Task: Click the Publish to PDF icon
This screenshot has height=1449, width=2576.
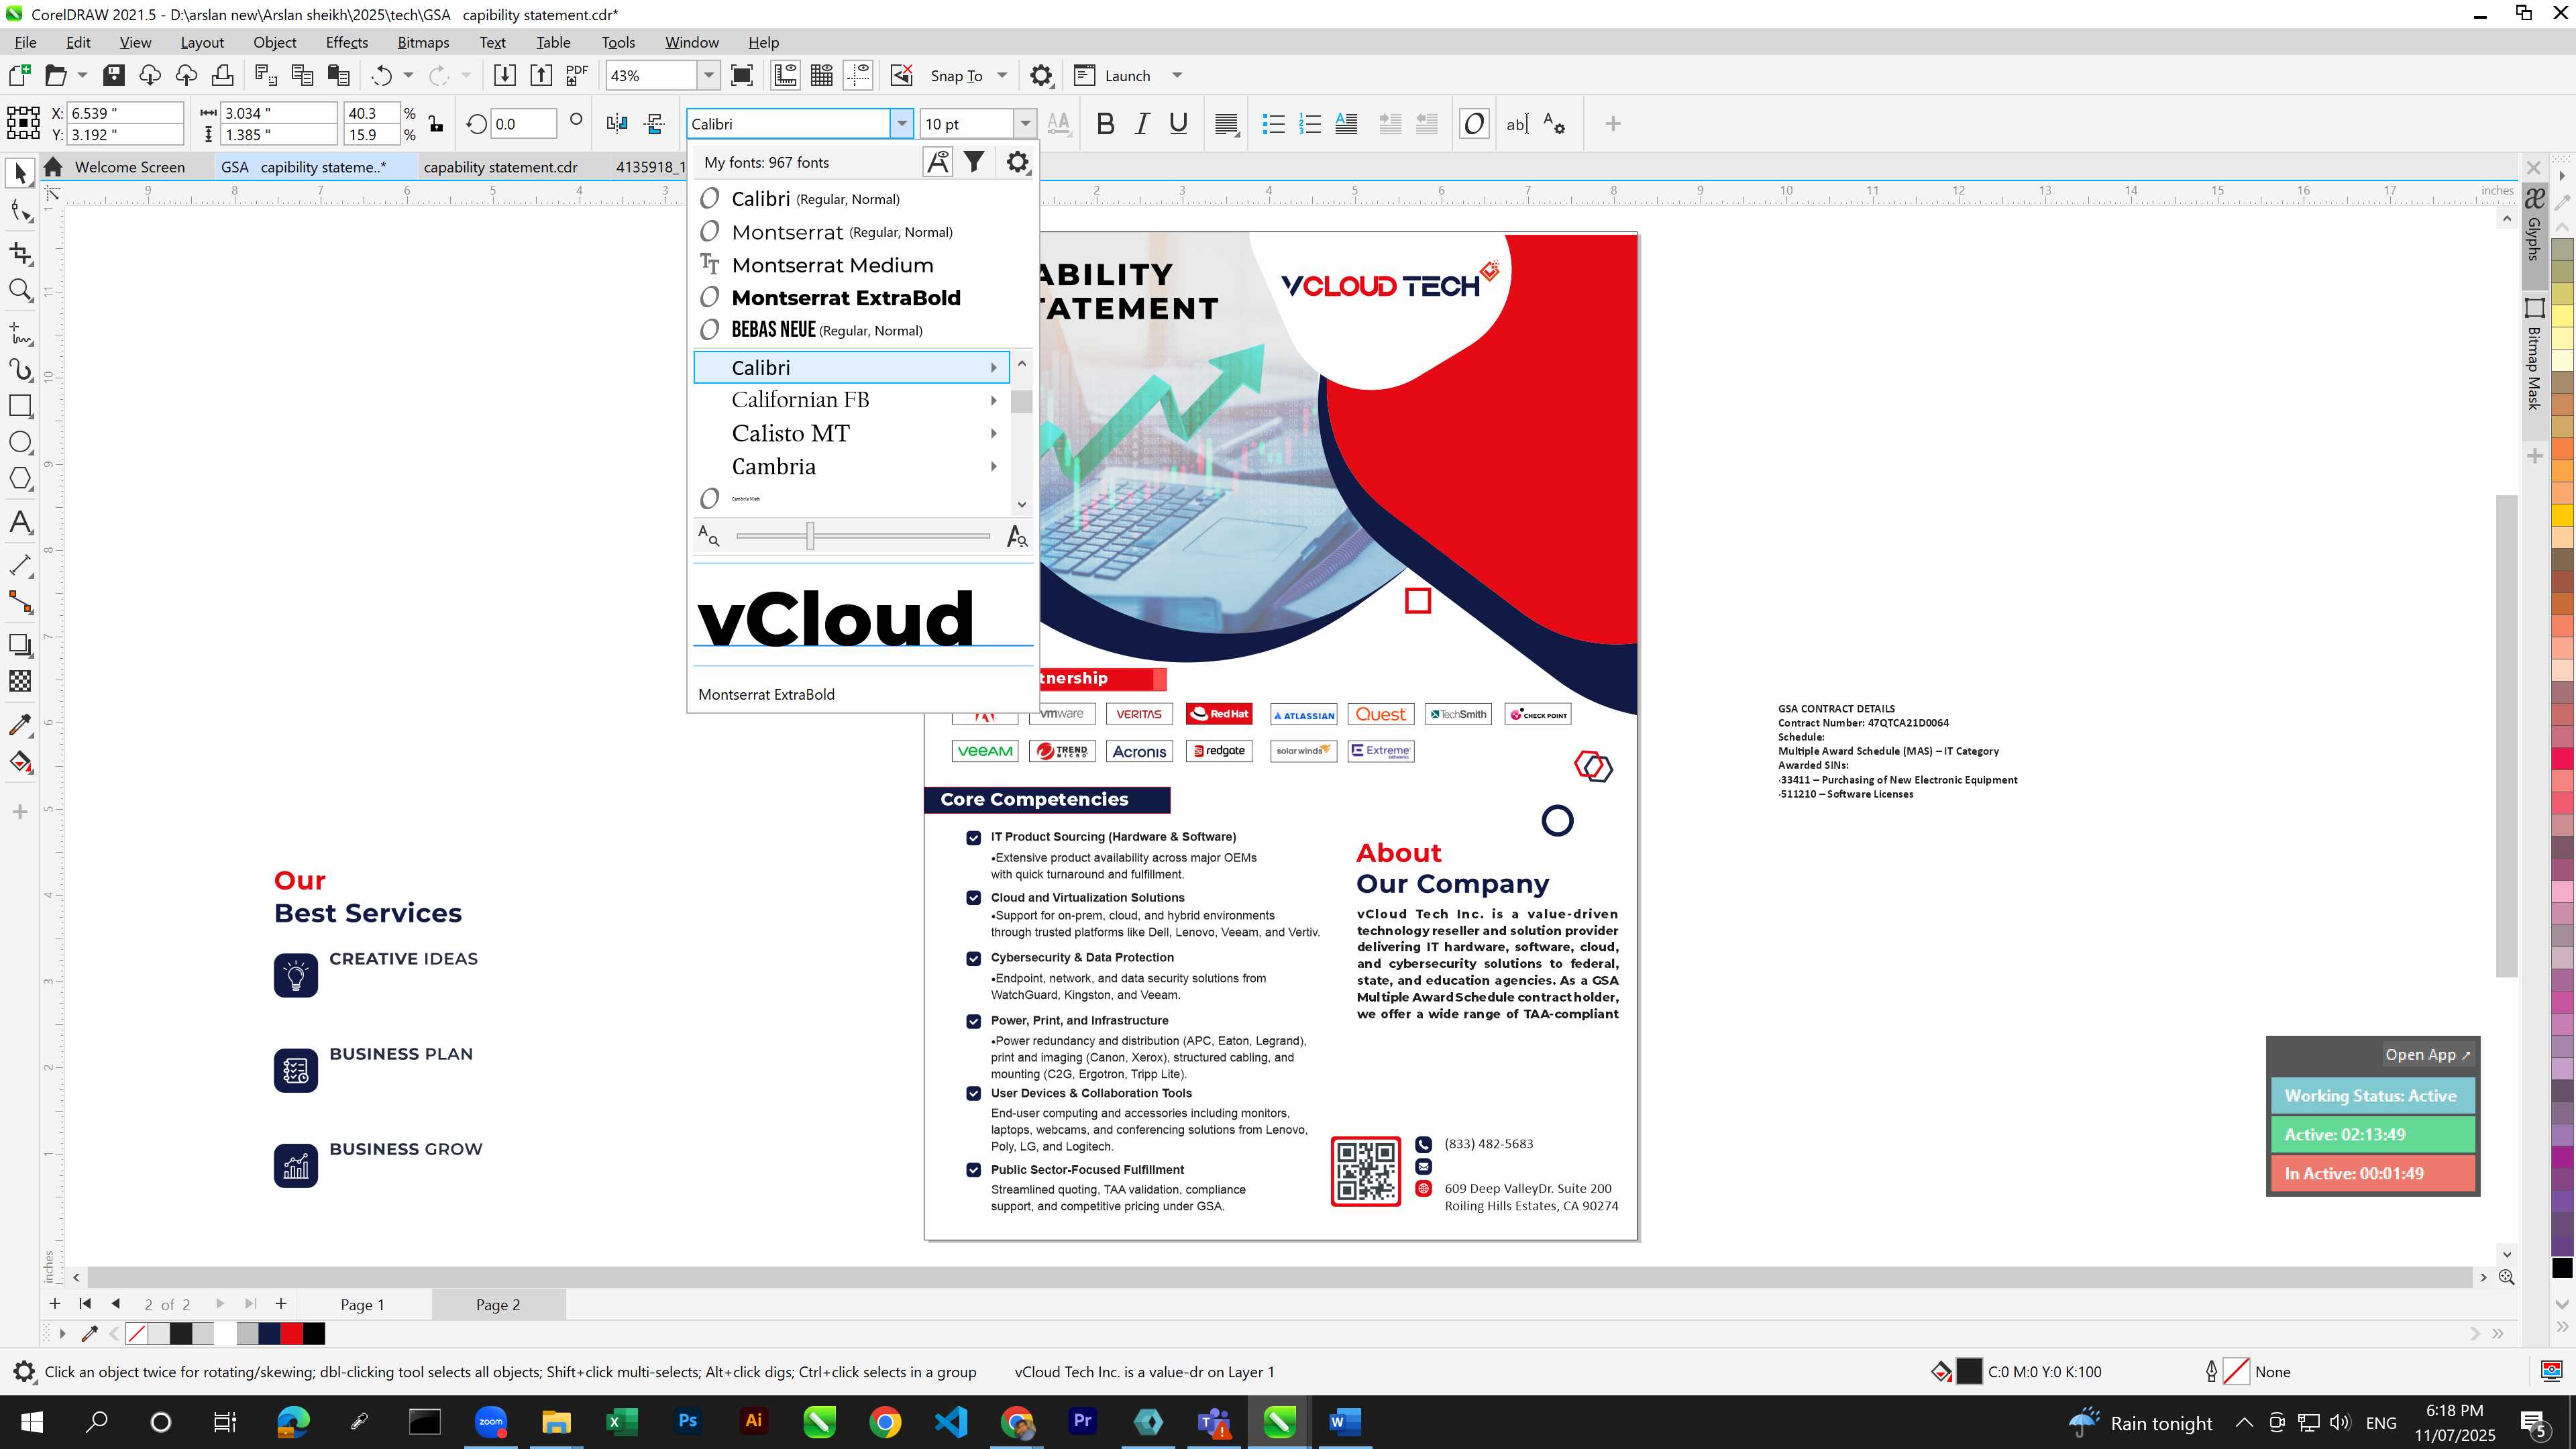Action: pyautogui.click(x=577, y=75)
